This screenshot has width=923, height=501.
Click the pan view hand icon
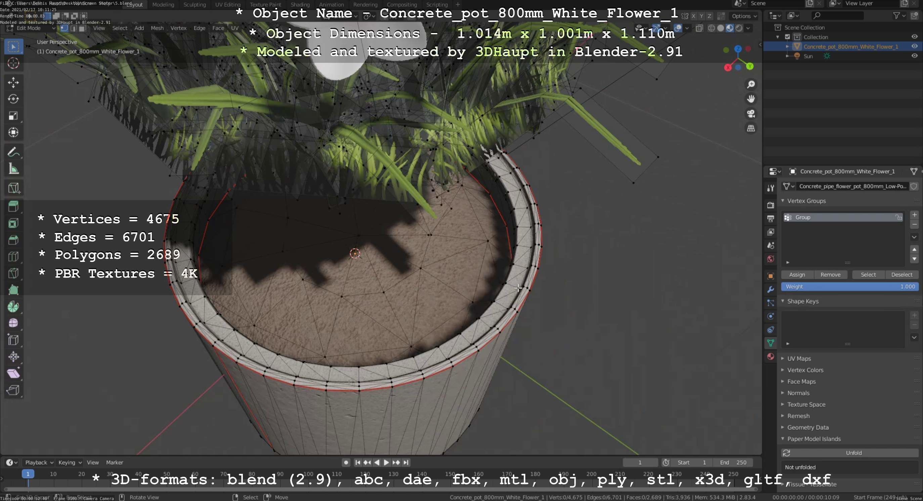751,99
